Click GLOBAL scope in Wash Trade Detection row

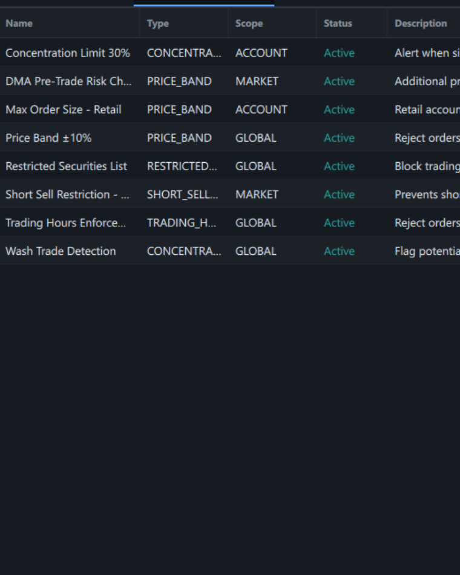[255, 251]
